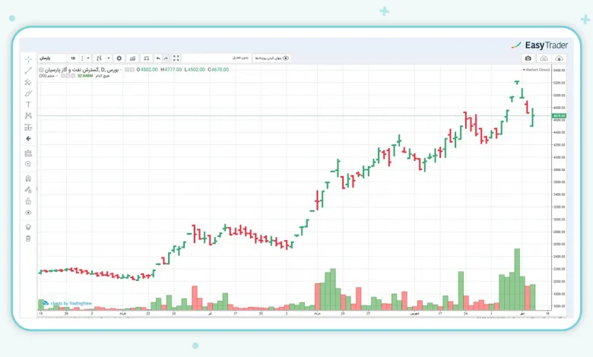Click the undo arrow
Viewport: 593px width, 357px height.
pyautogui.click(x=158, y=58)
